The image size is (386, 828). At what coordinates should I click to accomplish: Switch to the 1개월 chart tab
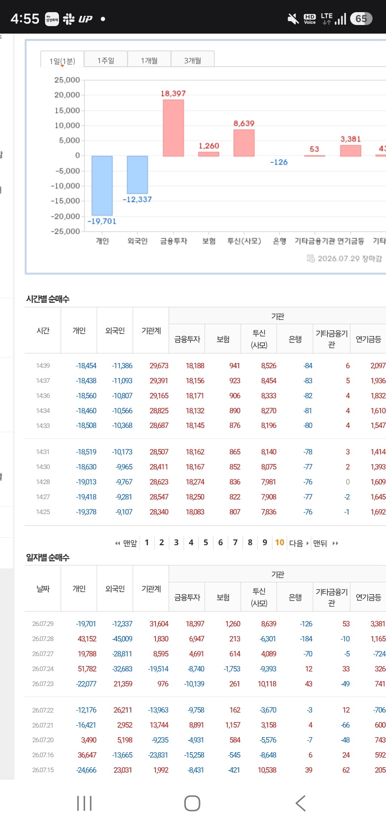(149, 60)
